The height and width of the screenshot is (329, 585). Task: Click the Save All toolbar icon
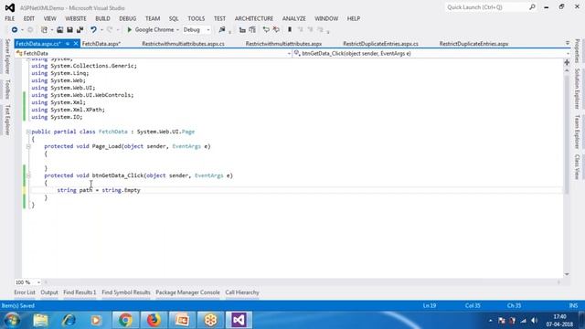click(80, 30)
